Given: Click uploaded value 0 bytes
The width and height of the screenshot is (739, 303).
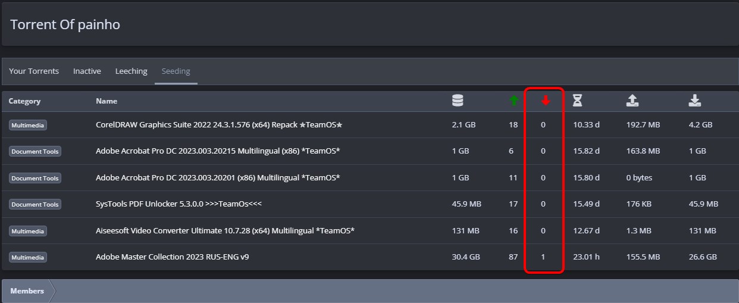Looking at the screenshot, I should pyautogui.click(x=640, y=177).
